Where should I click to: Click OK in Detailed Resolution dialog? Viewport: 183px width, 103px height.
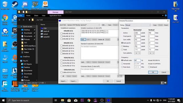coord(153,72)
